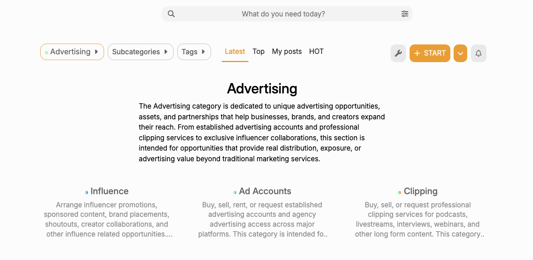
Task: Open the Influence subcategory link
Action: [109, 191]
